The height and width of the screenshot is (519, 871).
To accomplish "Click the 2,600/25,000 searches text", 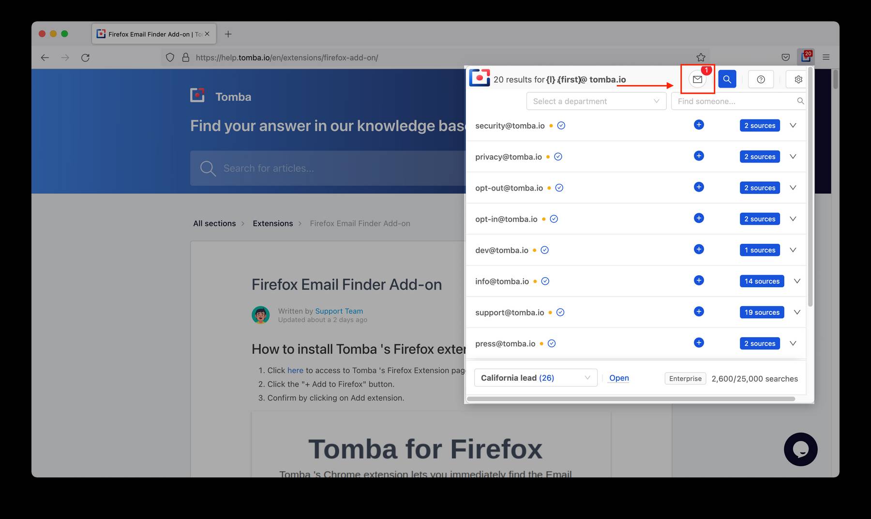I will click(x=754, y=379).
